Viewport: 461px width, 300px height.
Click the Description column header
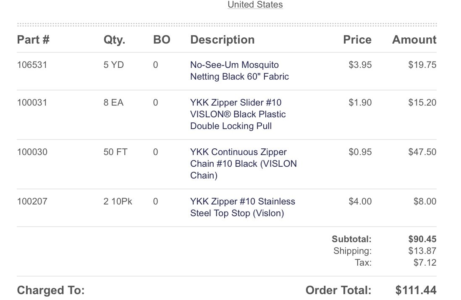tap(223, 40)
